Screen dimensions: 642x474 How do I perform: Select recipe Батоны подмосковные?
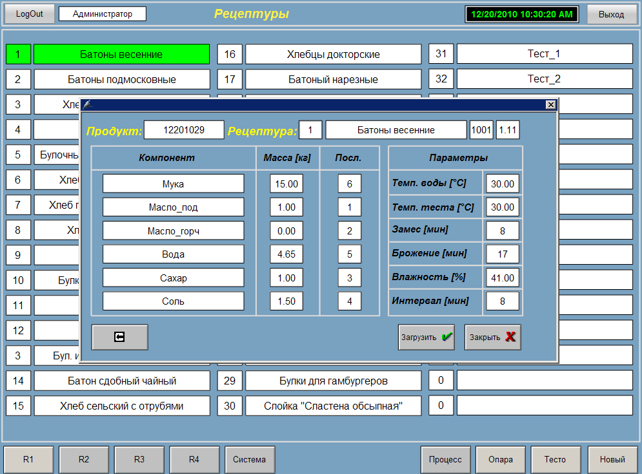tap(122, 79)
